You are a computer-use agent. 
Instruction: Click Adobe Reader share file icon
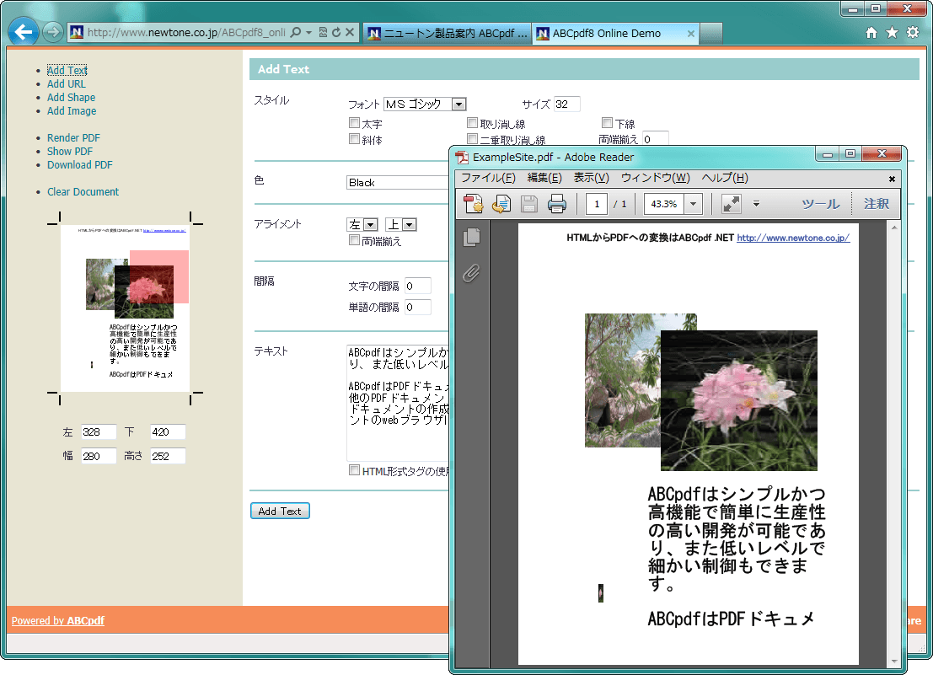click(501, 204)
